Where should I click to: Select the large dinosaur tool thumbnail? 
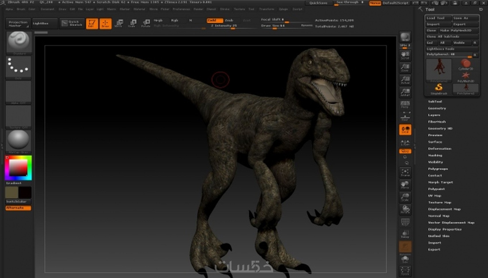click(439, 70)
